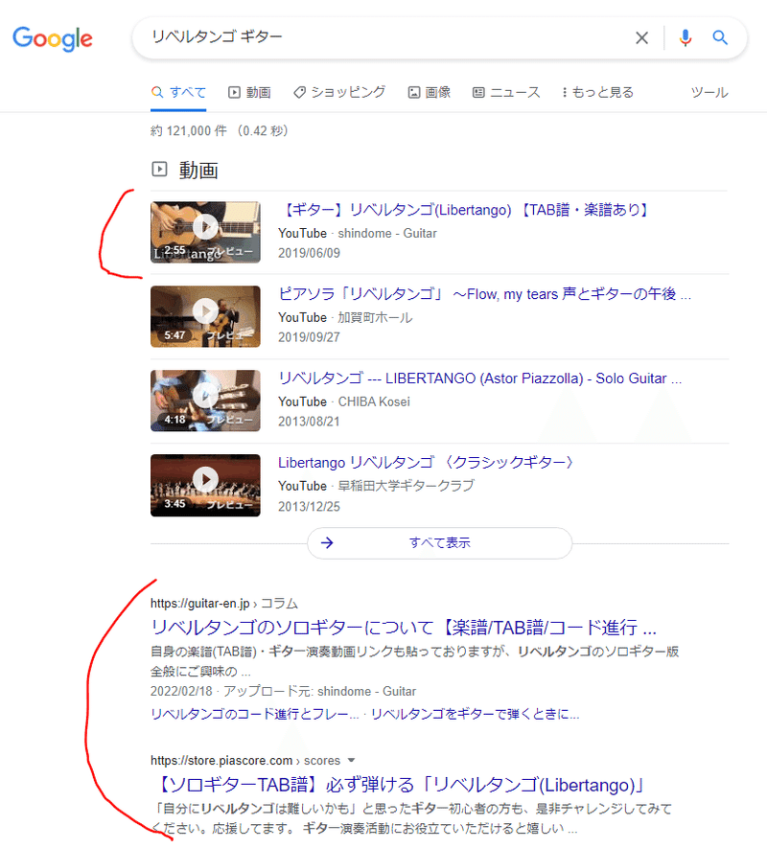Viewport: 767px width, 848px height.
Task: Click the 早稲田大学ギタークラブ channel name
Action: (x=406, y=486)
